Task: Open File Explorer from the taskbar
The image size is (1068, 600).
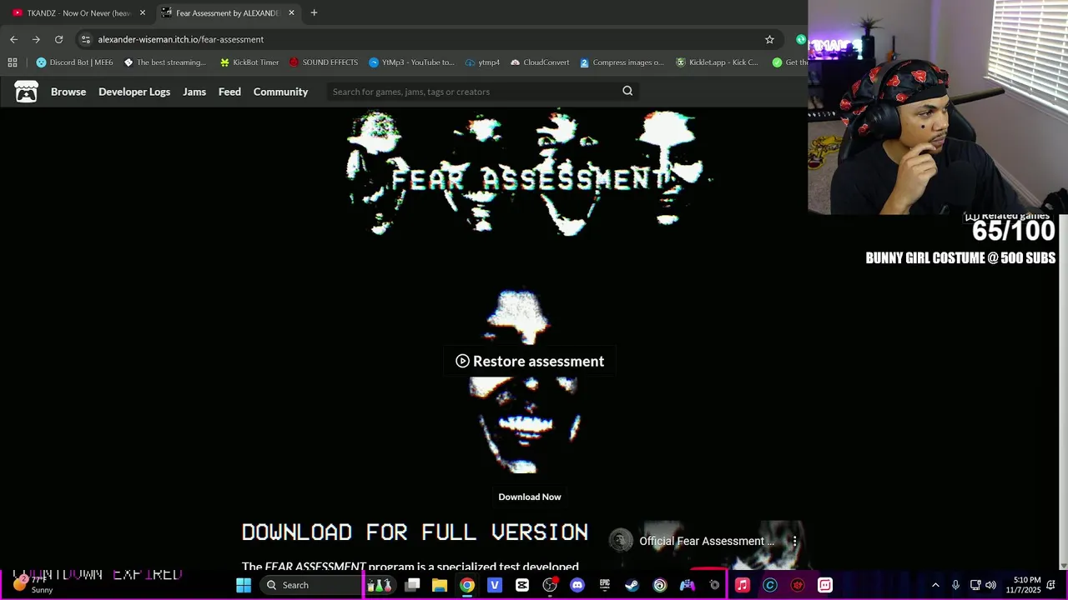Action: [440, 585]
